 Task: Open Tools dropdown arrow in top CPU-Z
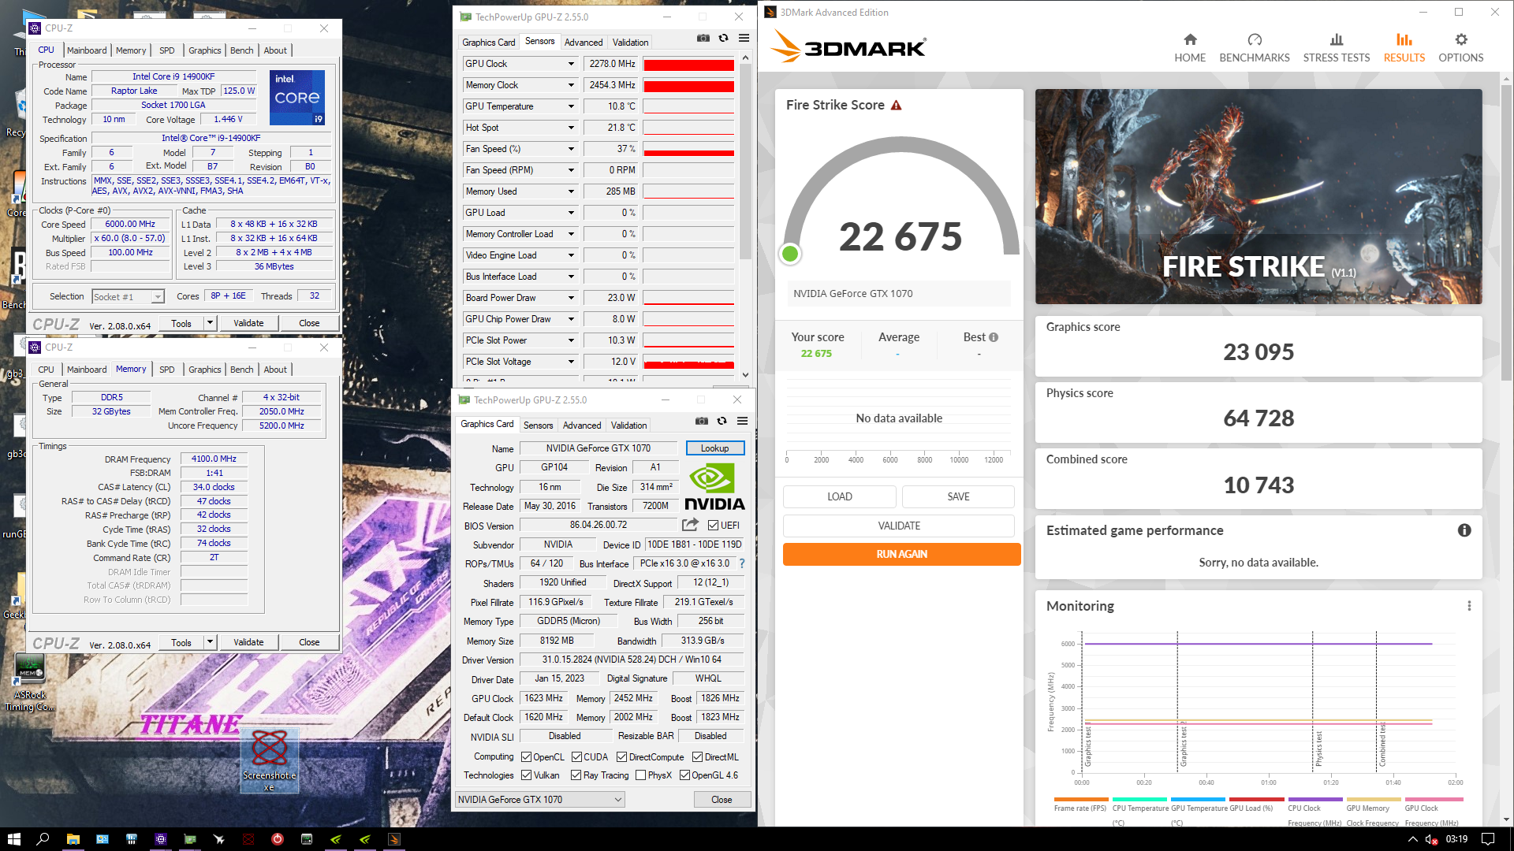210,323
